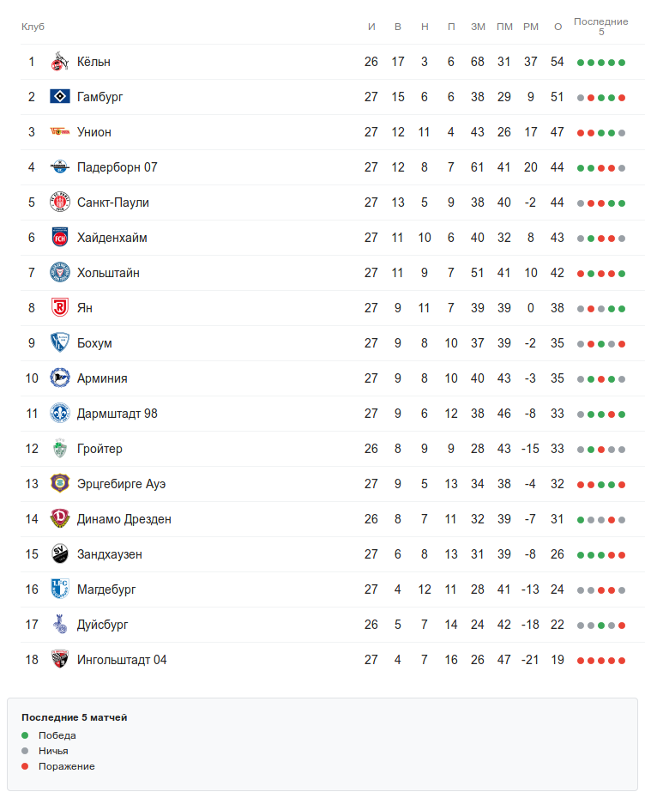The height and width of the screenshot is (798, 645).
Task: Click the Зандхаузен team badge
Action: click(x=59, y=554)
